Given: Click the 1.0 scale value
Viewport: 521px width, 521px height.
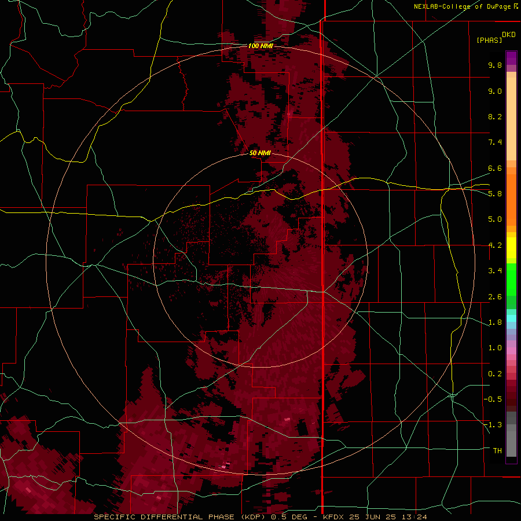Looking at the screenshot, I should [x=495, y=348].
